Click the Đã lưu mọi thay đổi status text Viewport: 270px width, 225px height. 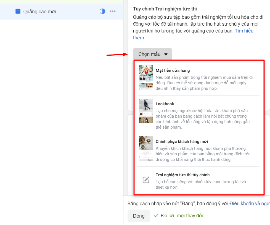pos(181,216)
